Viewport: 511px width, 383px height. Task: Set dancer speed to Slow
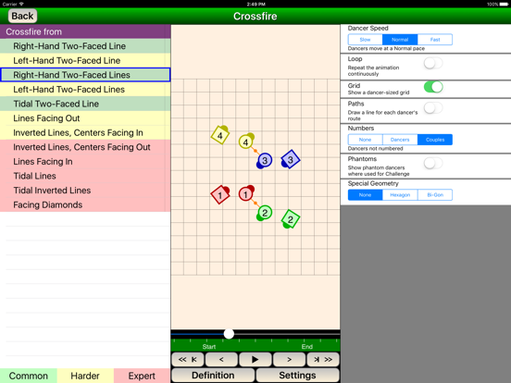click(365, 40)
